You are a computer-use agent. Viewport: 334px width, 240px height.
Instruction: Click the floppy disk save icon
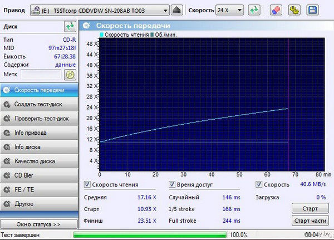(x=312, y=10)
